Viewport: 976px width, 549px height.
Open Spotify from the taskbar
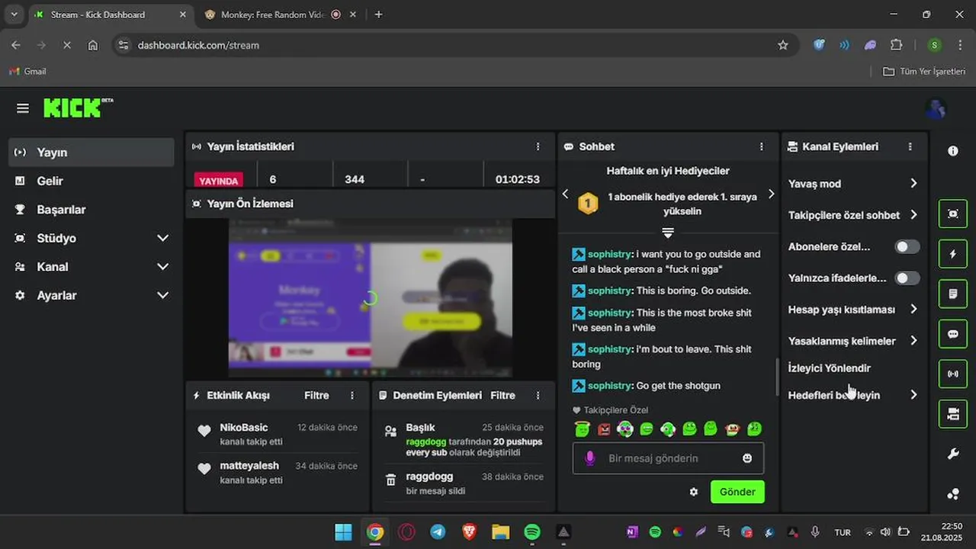tap(532, 532)
